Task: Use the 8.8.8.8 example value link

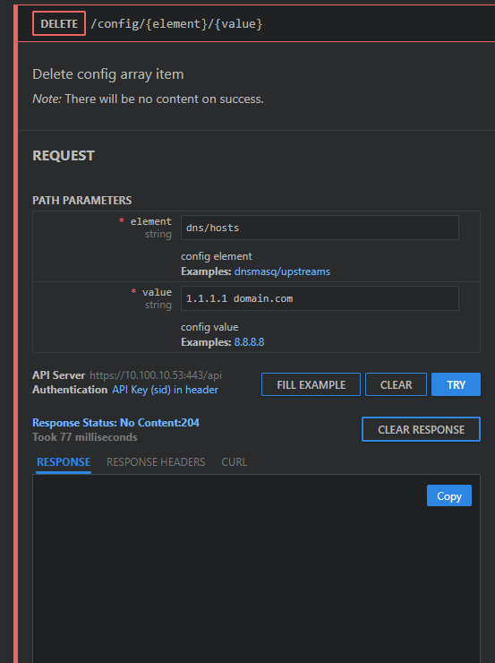Action: coord(249,342)
